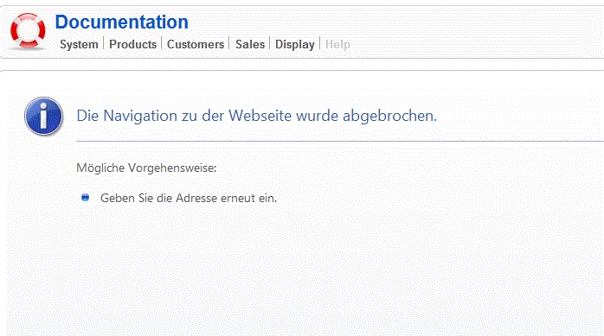
Task: Open the Products menu
Action: (x=132, y=44)
